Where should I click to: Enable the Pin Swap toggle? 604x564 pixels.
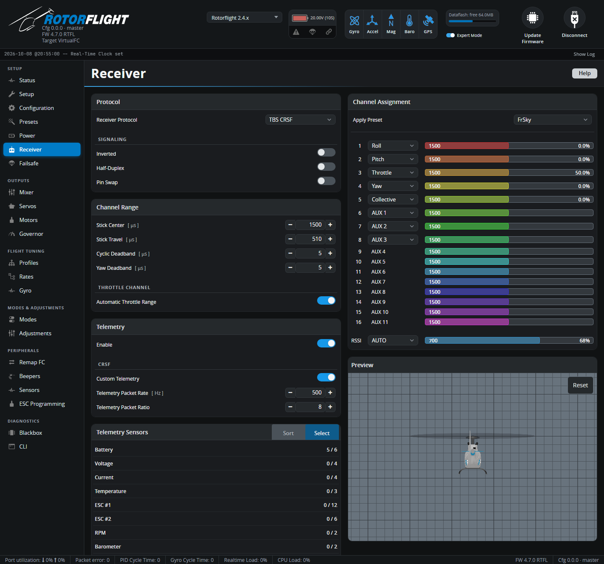pos(326,181)
